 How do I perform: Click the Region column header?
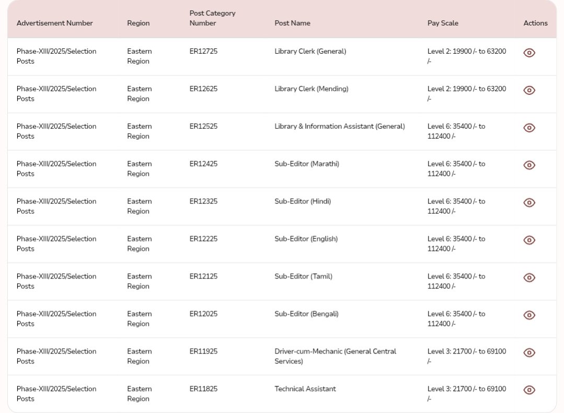pos(139,23)
